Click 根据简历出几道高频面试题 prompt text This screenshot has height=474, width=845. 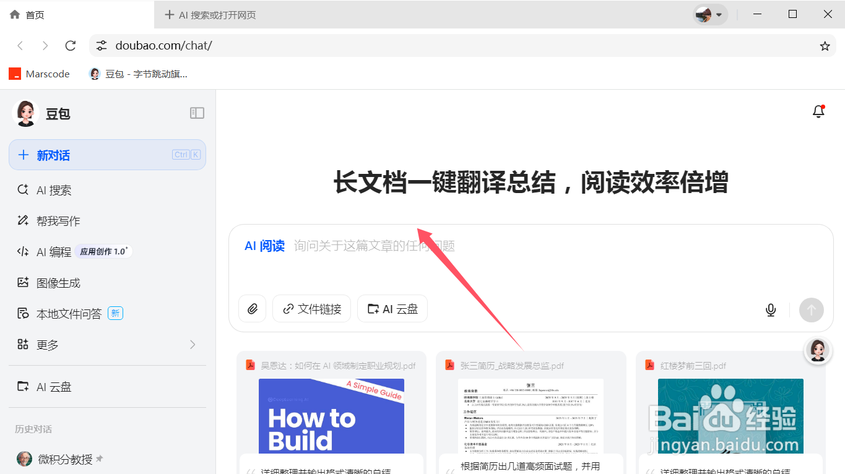tap(531, 466)
